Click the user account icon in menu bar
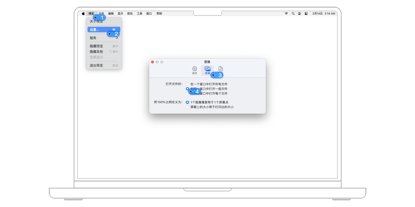 tap(299, 14)
